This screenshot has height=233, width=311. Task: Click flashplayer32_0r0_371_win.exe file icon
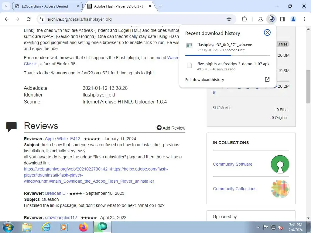point(190,46)
